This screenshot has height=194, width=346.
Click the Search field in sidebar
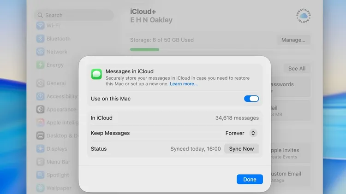74,15
